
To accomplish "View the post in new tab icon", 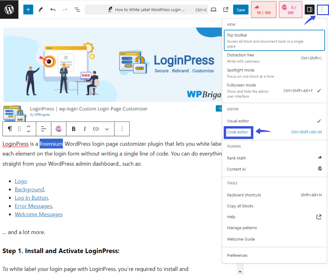I will tap(226, 10).
